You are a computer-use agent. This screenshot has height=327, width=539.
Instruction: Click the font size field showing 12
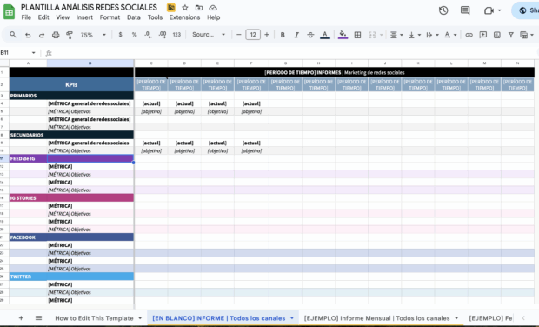(253, 35)
